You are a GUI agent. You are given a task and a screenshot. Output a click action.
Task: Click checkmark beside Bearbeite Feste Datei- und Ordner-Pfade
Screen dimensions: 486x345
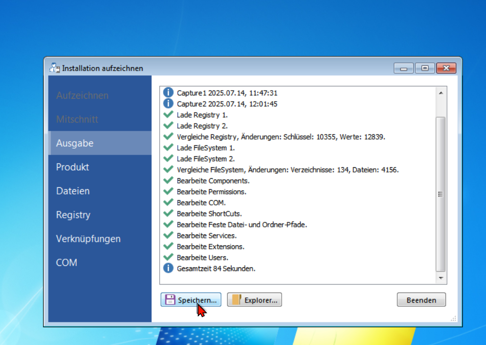coord(168,224)
